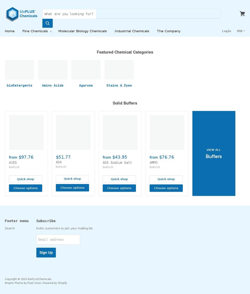250x294 pixels.
Task: Click the Sign Up button
Action: [46, 253]
